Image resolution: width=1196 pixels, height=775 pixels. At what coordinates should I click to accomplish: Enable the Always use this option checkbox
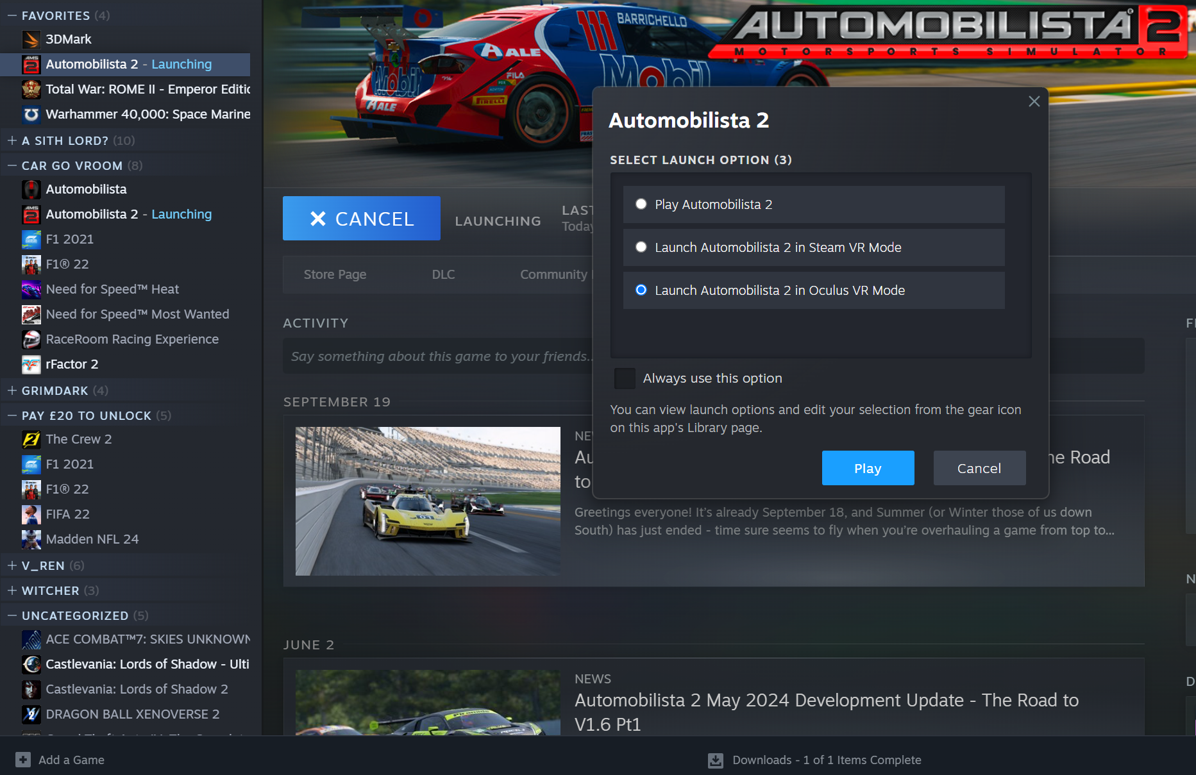(x=624, y=378)
